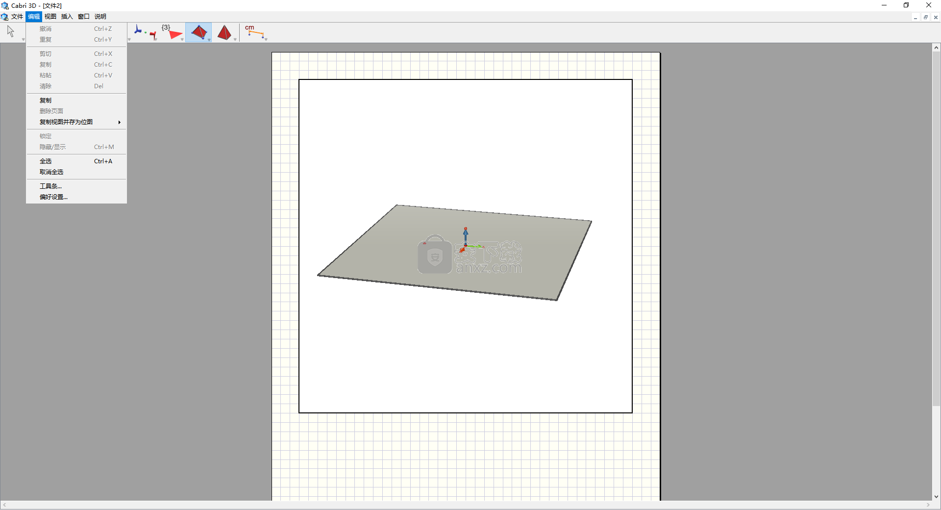This screenshot has width=941, height=510.
Task: Choose 撤消 from the edit menu
Action: click(76, 29)
